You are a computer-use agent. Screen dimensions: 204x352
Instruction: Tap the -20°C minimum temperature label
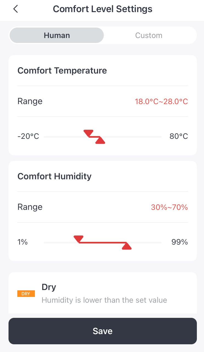(x=28, y=136)
